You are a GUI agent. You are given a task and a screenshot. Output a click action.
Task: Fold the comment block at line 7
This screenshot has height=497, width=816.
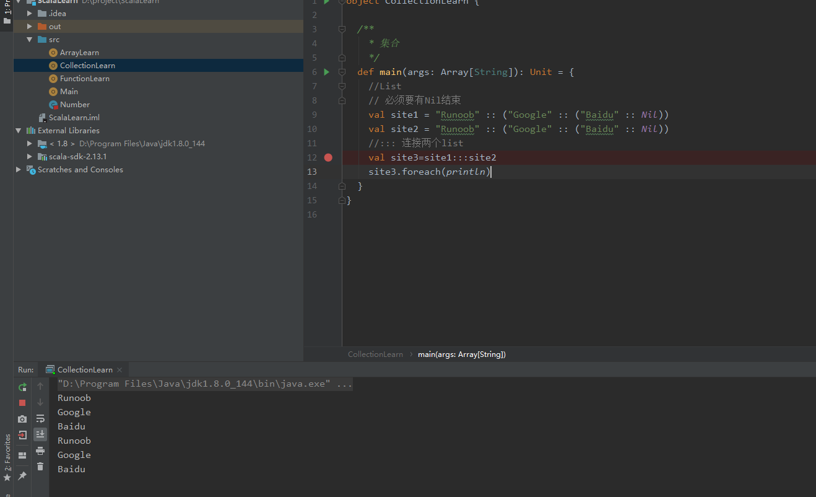[342, 86]
